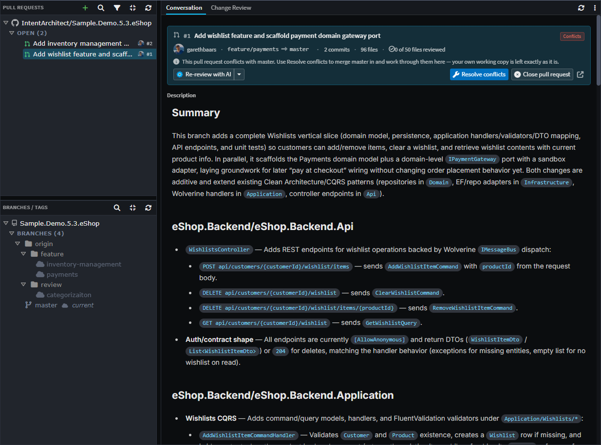Viewport: 601px width, 445px height.
Task: Click the cloud icon for the inventory-management branch
Action: click(x=40, y=264)
